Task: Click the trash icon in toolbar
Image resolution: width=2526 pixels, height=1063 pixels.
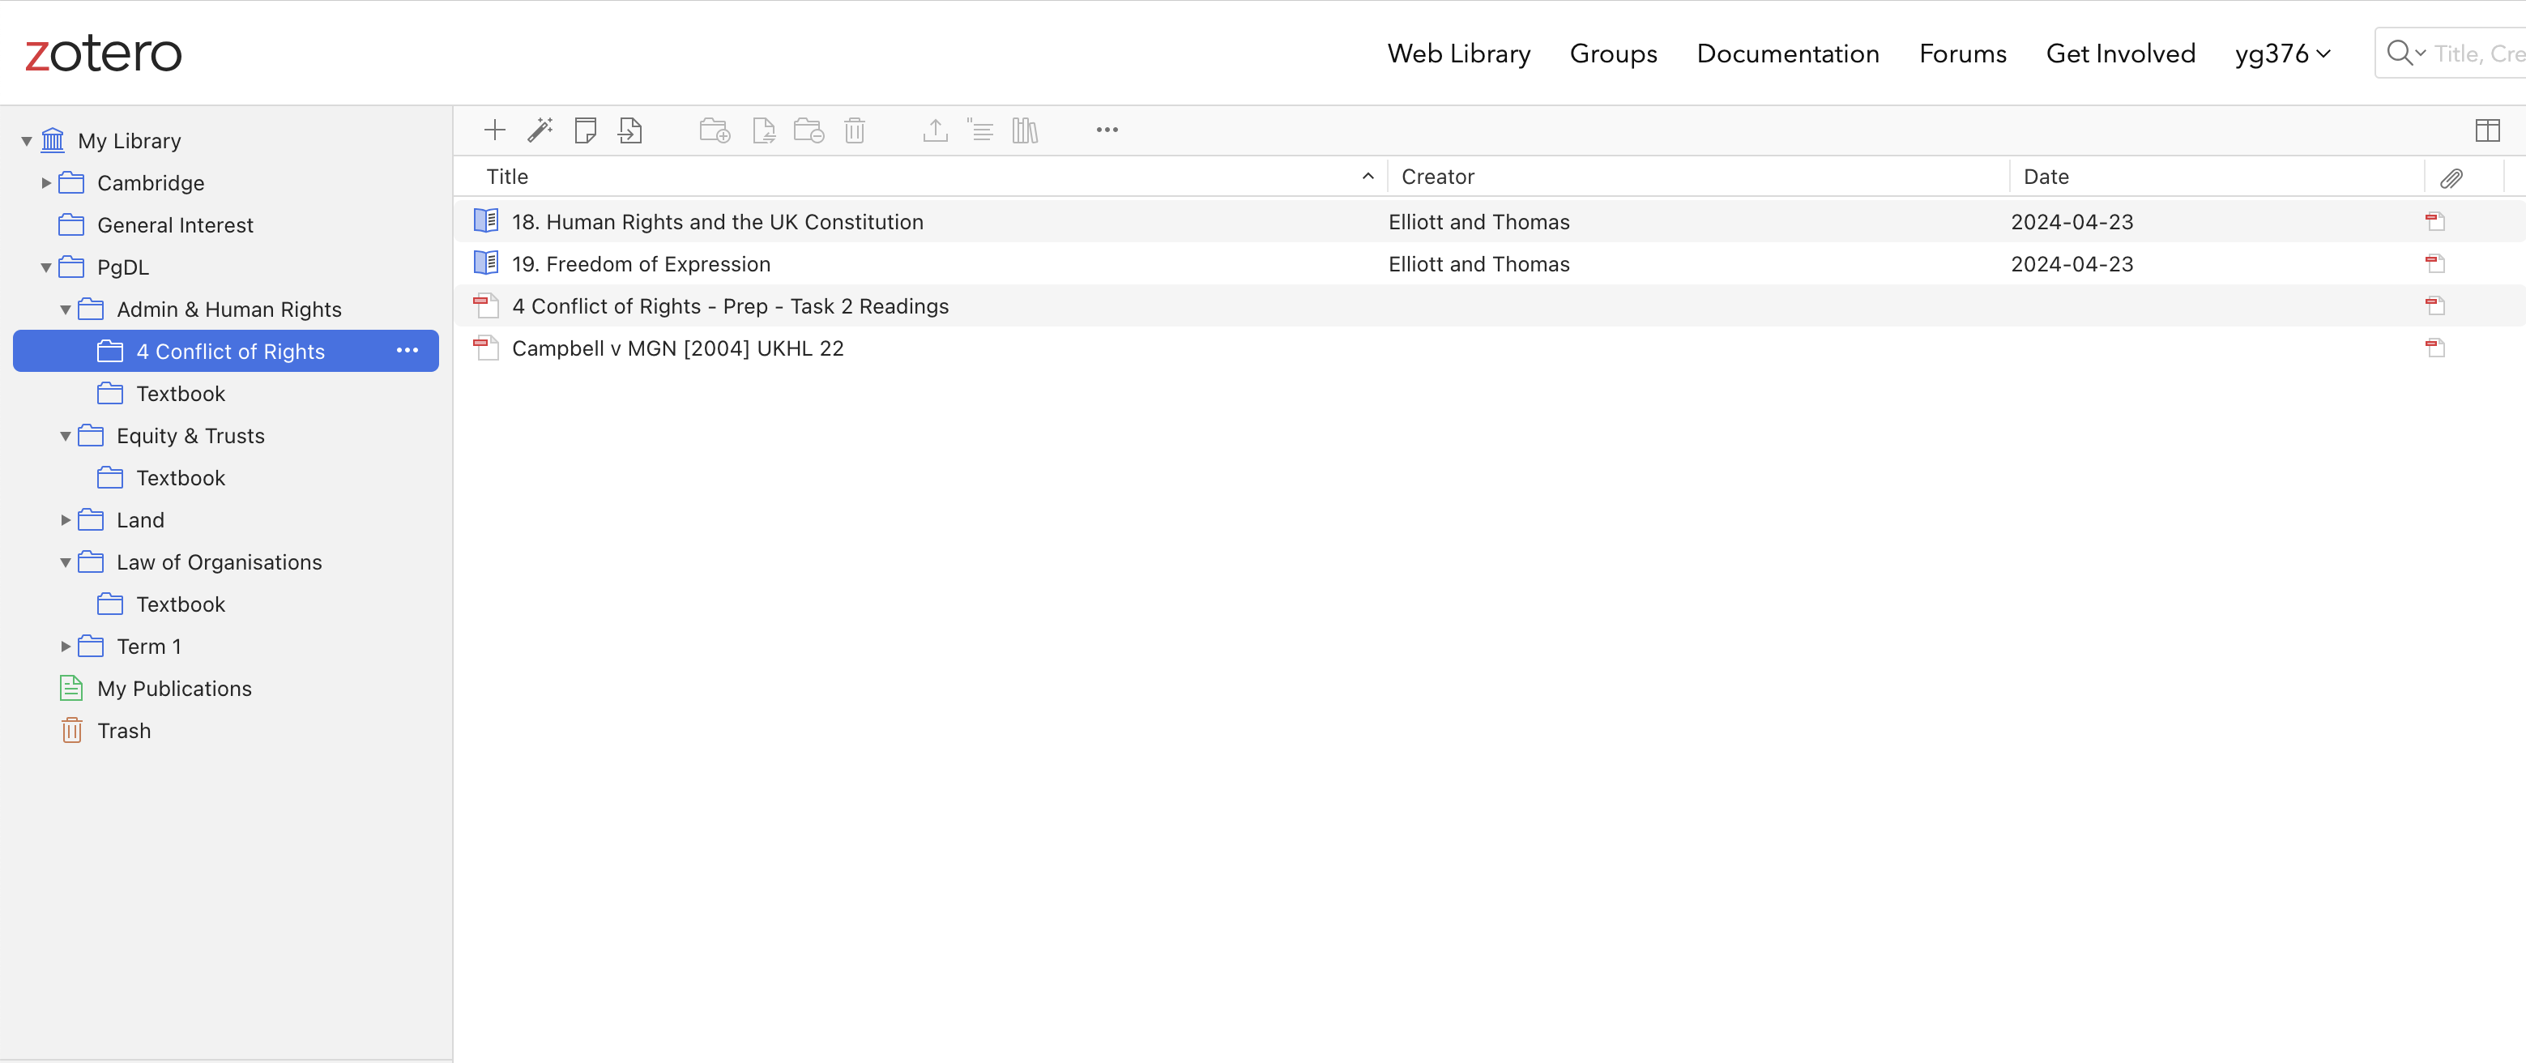Action: click(854, 130)
